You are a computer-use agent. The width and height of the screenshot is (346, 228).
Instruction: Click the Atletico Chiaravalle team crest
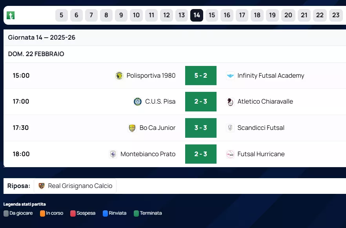click(230, 102)
